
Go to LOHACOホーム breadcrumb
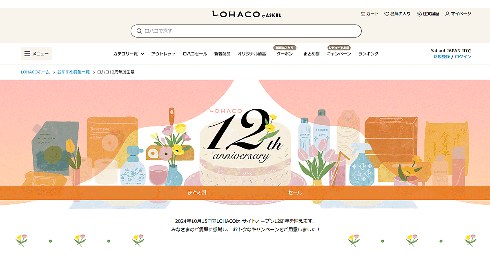tap(35, 72)
